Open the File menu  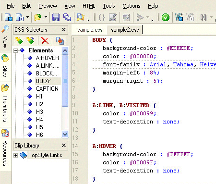click(x=11, y=6)
